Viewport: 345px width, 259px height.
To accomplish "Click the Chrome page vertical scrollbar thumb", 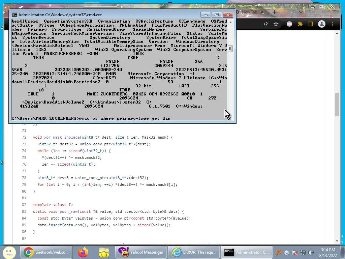I will (x=337, y=105).
